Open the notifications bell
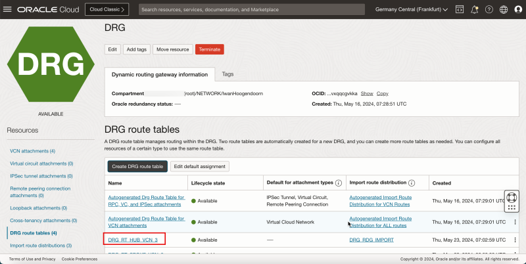 (474, 10)
